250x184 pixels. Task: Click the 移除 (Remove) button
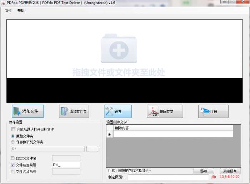pos(204,171)
